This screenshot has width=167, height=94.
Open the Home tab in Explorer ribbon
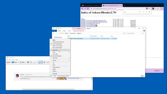(59, 31)
